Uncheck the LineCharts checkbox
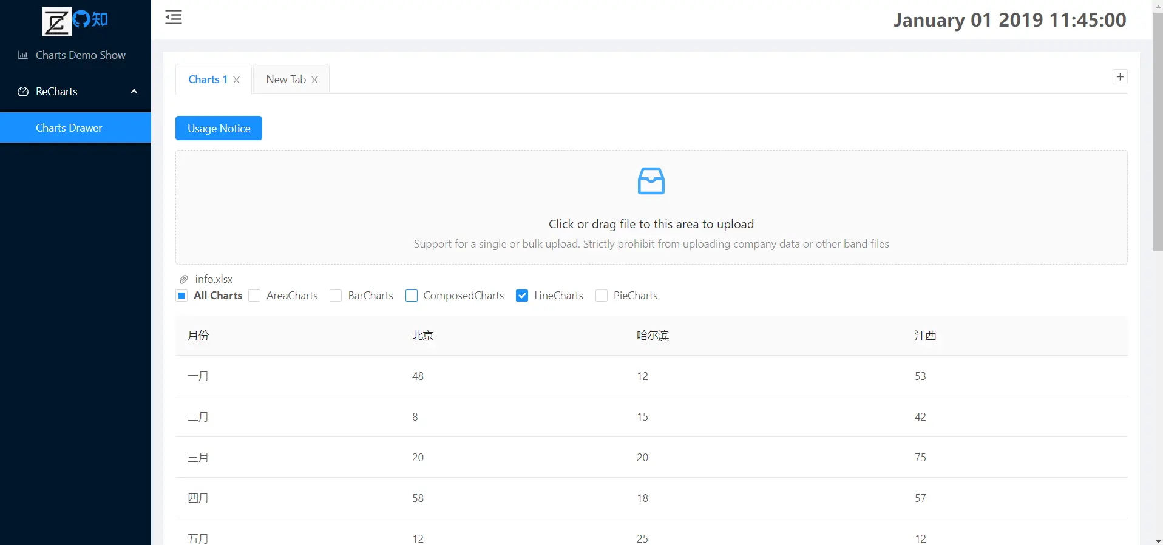 point(522,296)
